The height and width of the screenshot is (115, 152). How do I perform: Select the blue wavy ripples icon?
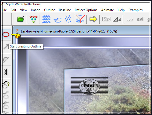click(46, 19)
